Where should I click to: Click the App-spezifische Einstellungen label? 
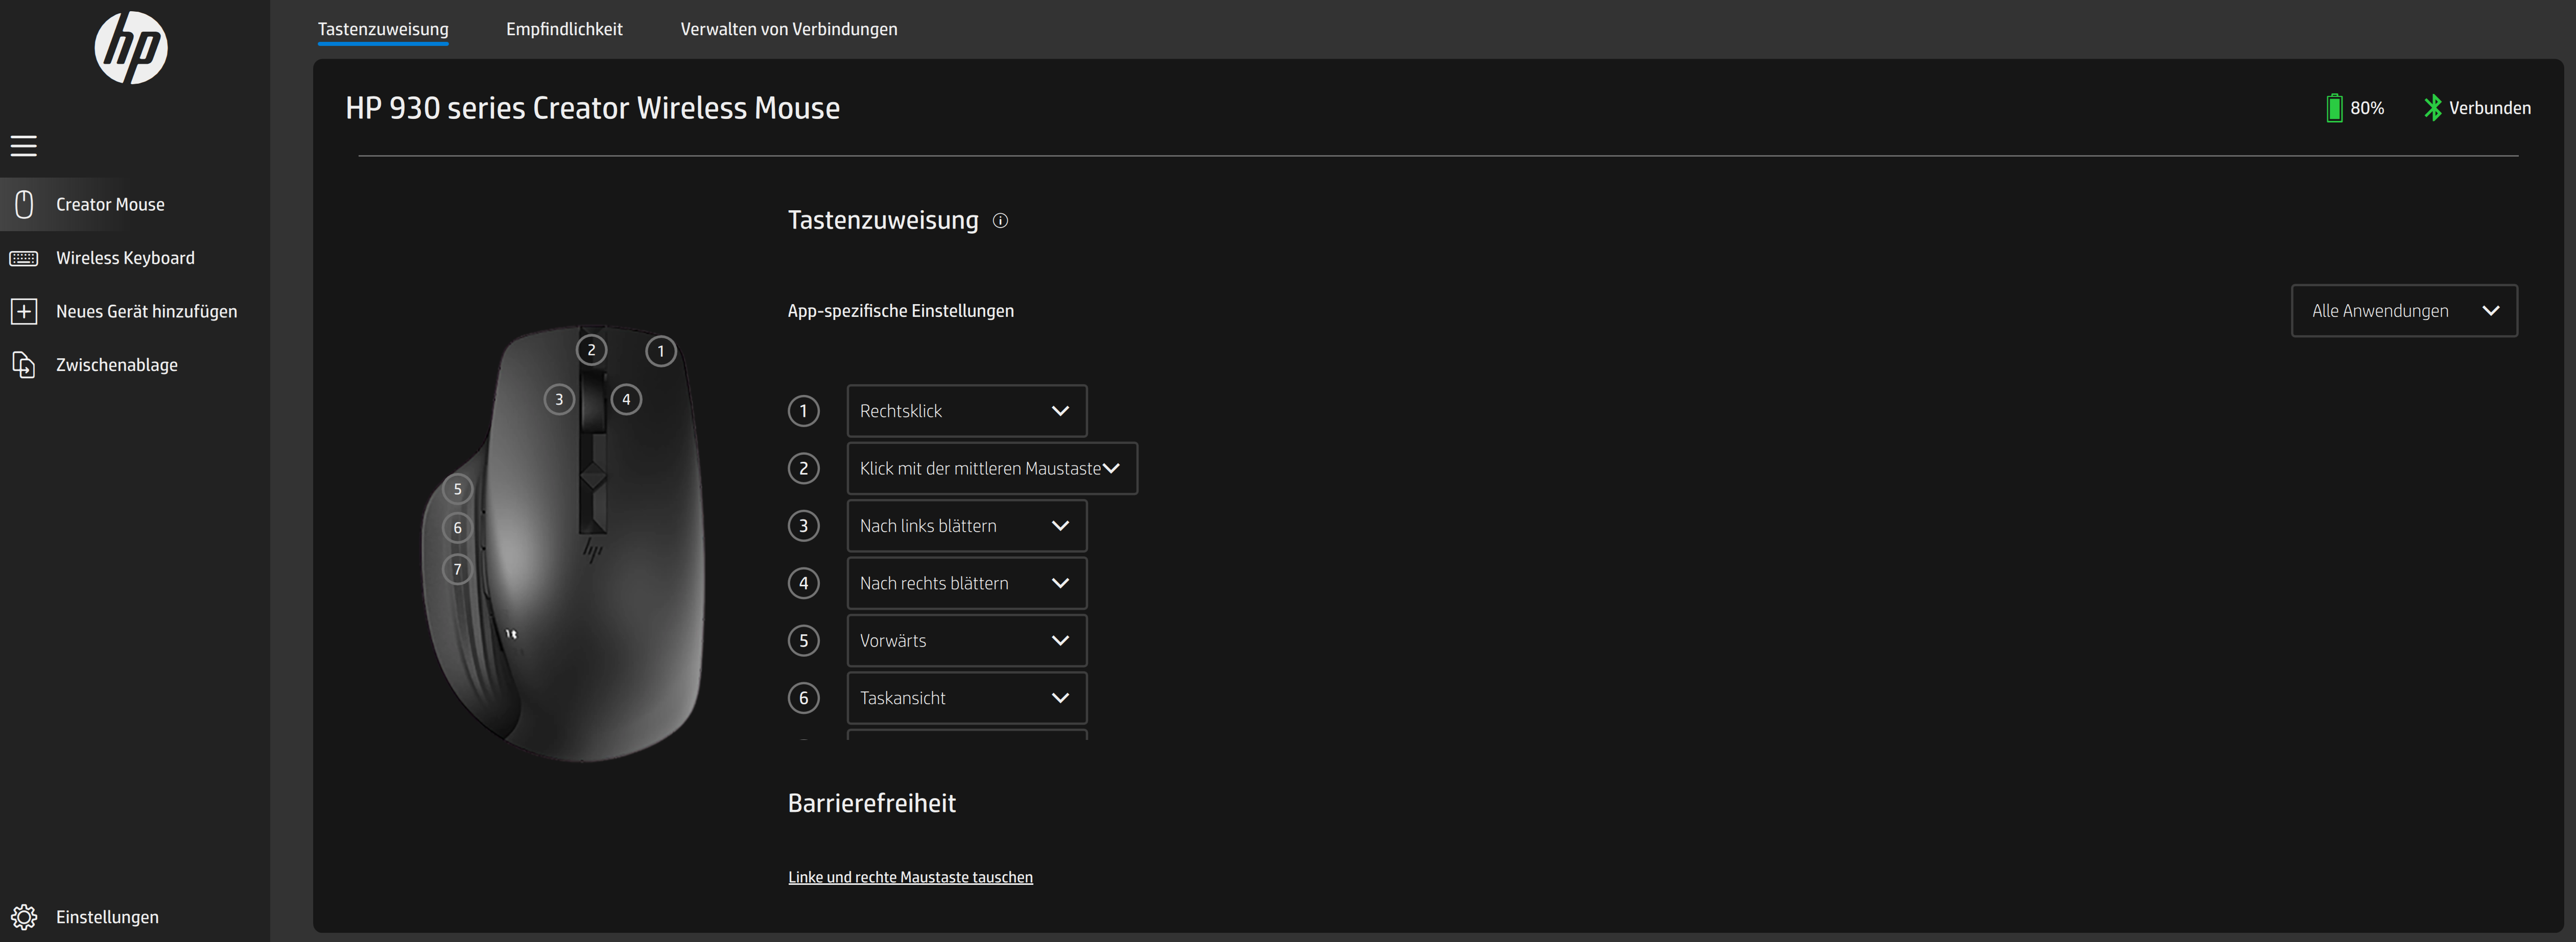coord(900,311)
